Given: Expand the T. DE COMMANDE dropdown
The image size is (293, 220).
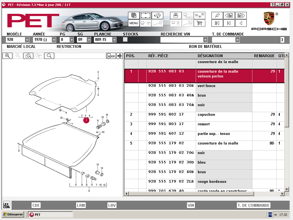Looking at the screenshot, I should [237, 39].
